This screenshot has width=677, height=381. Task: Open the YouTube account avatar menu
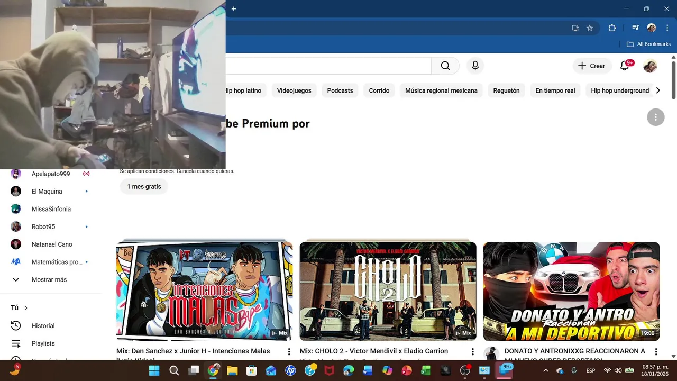[x=650, y=66]
